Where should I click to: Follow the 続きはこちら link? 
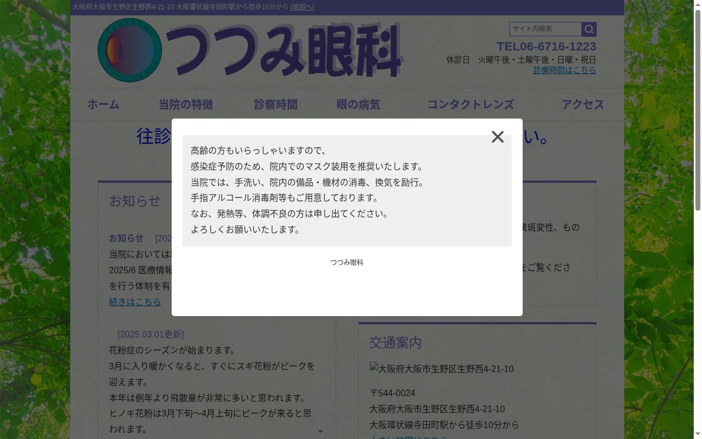coord(135,302)
